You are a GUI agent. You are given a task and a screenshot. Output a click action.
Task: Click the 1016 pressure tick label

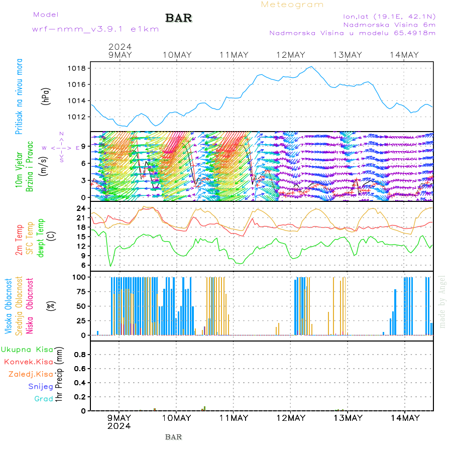point(77,84)
